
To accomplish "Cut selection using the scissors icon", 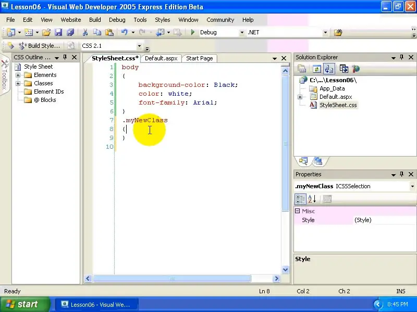I will (85, 32).
